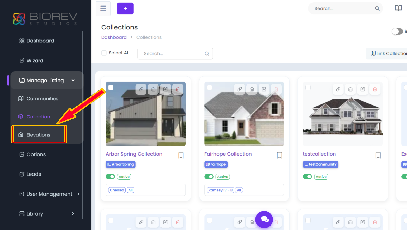Tick the Select All checkbox
Screen dimensions: 407x230
tap(104, 53)
